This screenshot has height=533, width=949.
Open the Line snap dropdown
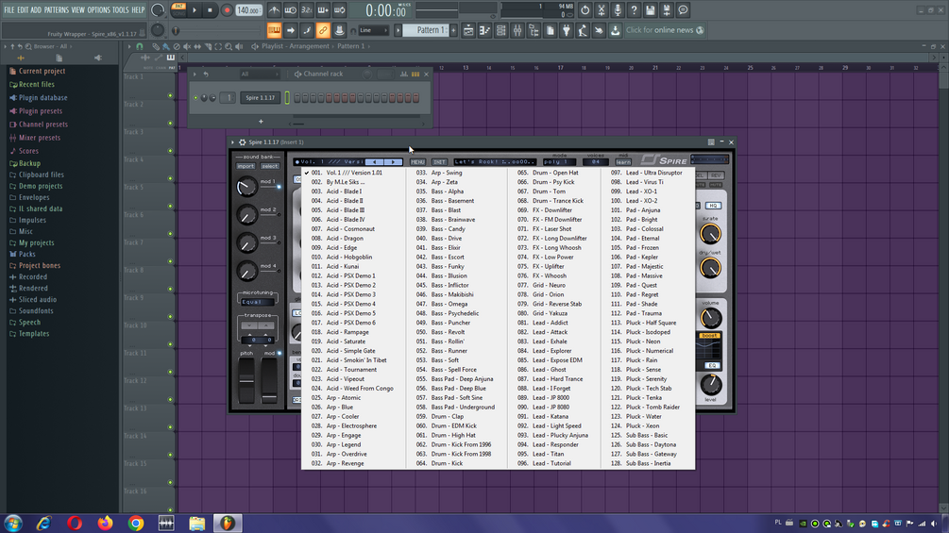373,30
